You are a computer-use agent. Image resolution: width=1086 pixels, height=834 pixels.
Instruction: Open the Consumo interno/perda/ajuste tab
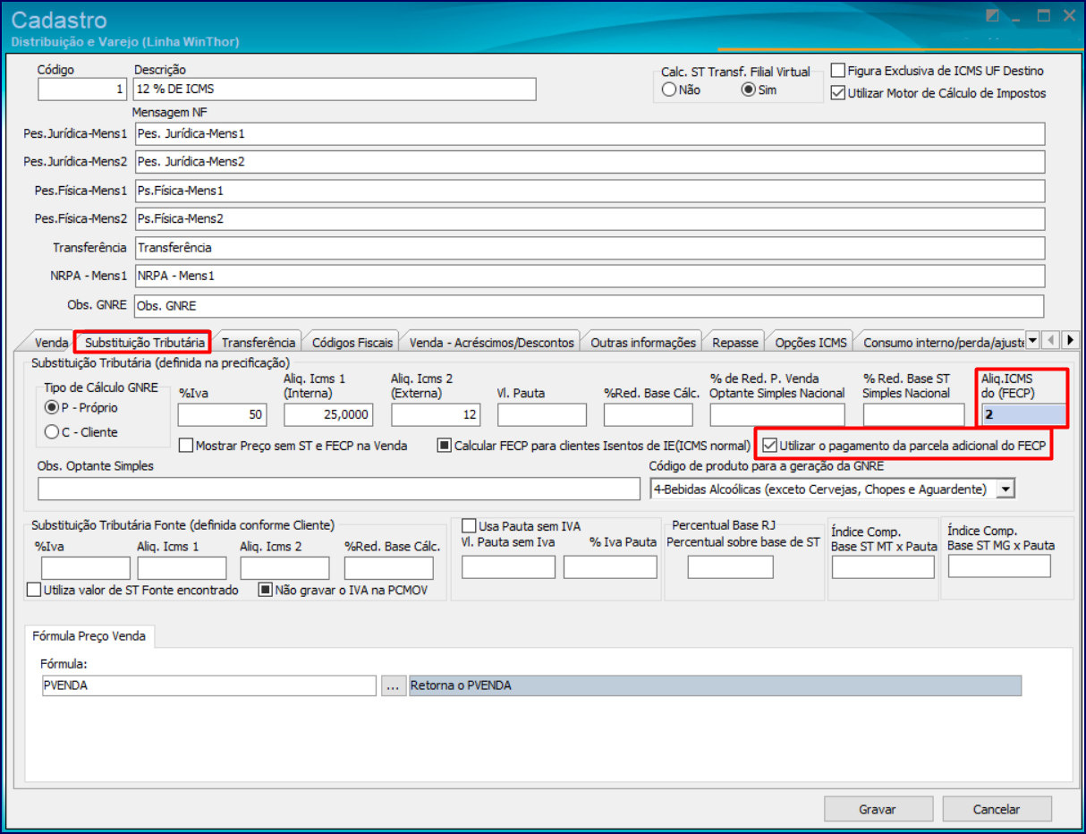940,342
